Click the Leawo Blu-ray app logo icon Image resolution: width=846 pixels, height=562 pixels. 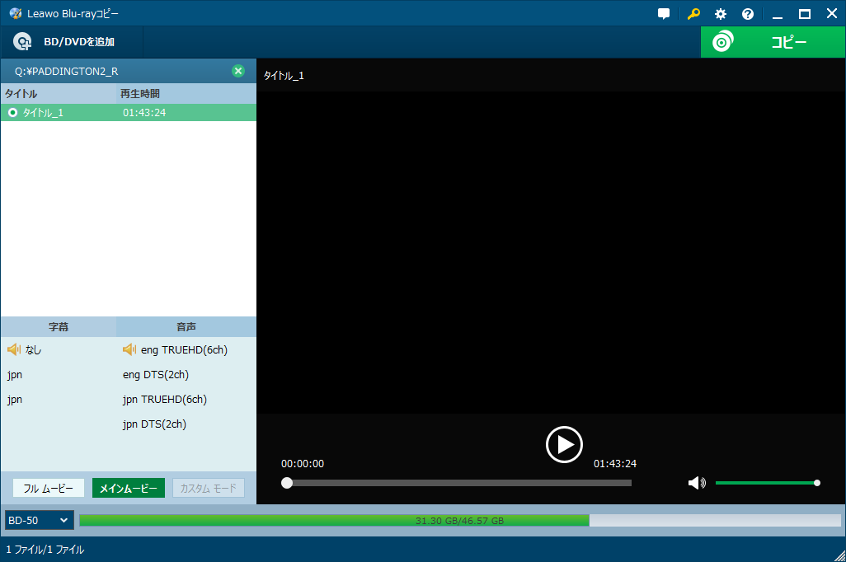coord(16,13)
